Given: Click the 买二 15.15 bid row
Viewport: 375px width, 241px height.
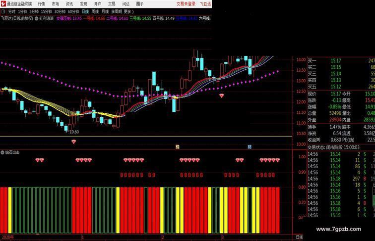Looking at the screenshot, I should point(341,67).
